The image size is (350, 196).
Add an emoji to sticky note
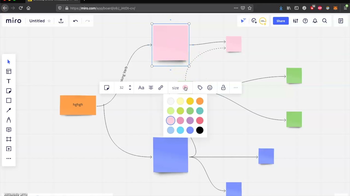point(210,88)
